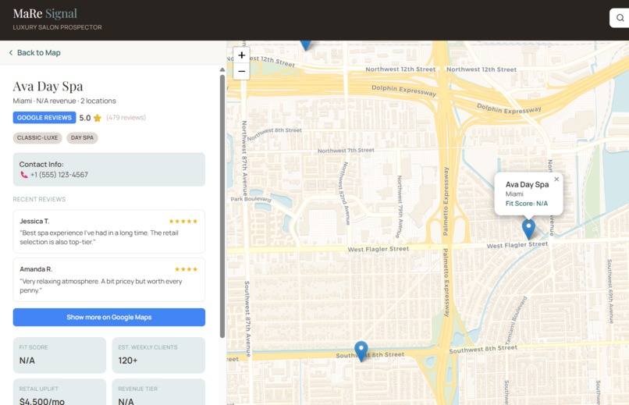Click the Ava Day Spa title in map popup
The image size is (629, 405).
click(x=527, y=184)
